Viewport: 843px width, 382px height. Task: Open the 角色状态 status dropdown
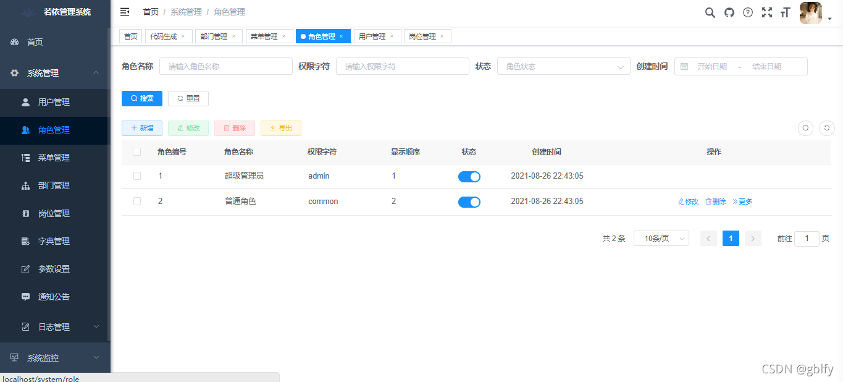click(x=563, y=66)
